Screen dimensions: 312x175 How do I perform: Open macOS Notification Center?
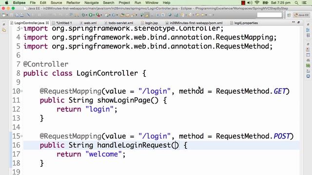coord(304,3)
